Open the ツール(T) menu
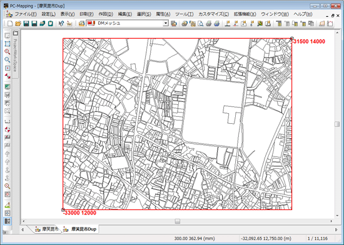The image size is (344, 245). click(185, 14)
